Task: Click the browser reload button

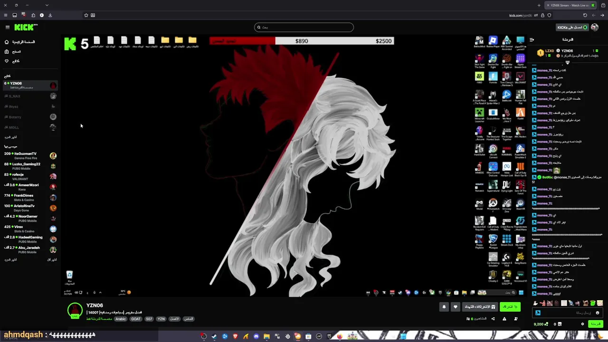Action: (585, 15)
